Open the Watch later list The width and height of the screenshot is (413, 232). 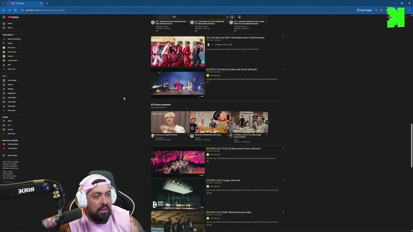12,93
